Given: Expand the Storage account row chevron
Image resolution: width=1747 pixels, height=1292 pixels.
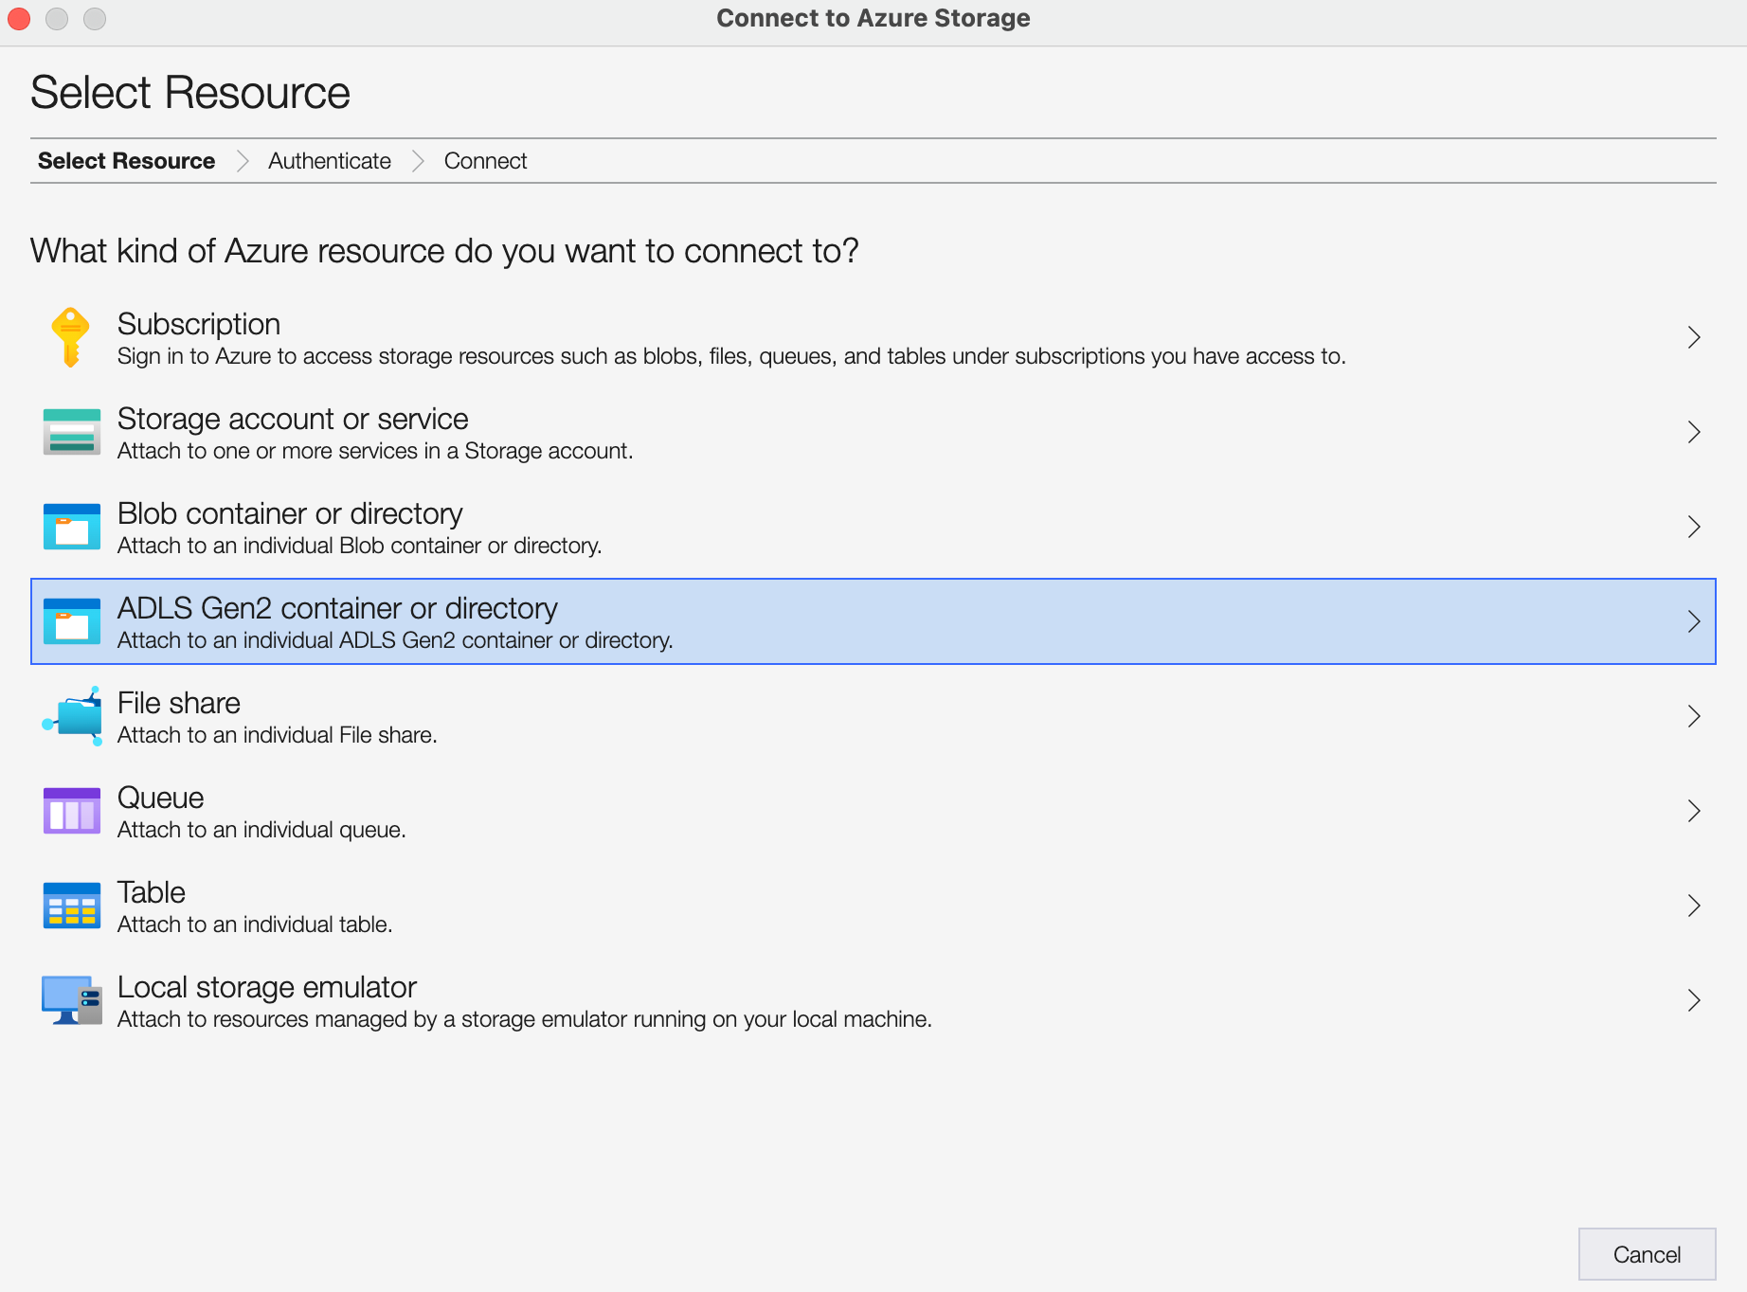Looking at the screenshot, I should 1694,432.
